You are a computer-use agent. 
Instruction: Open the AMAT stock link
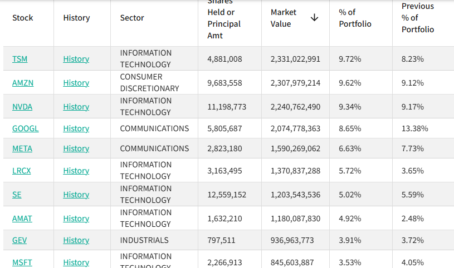(x=22, y=219)
